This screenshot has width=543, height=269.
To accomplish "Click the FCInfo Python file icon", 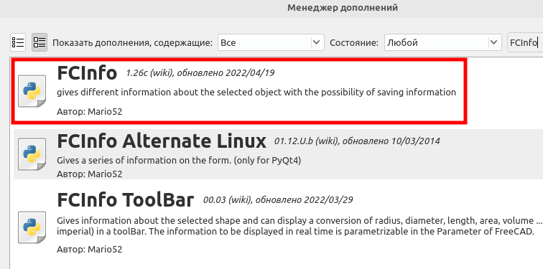I will (x=32, y=91).
